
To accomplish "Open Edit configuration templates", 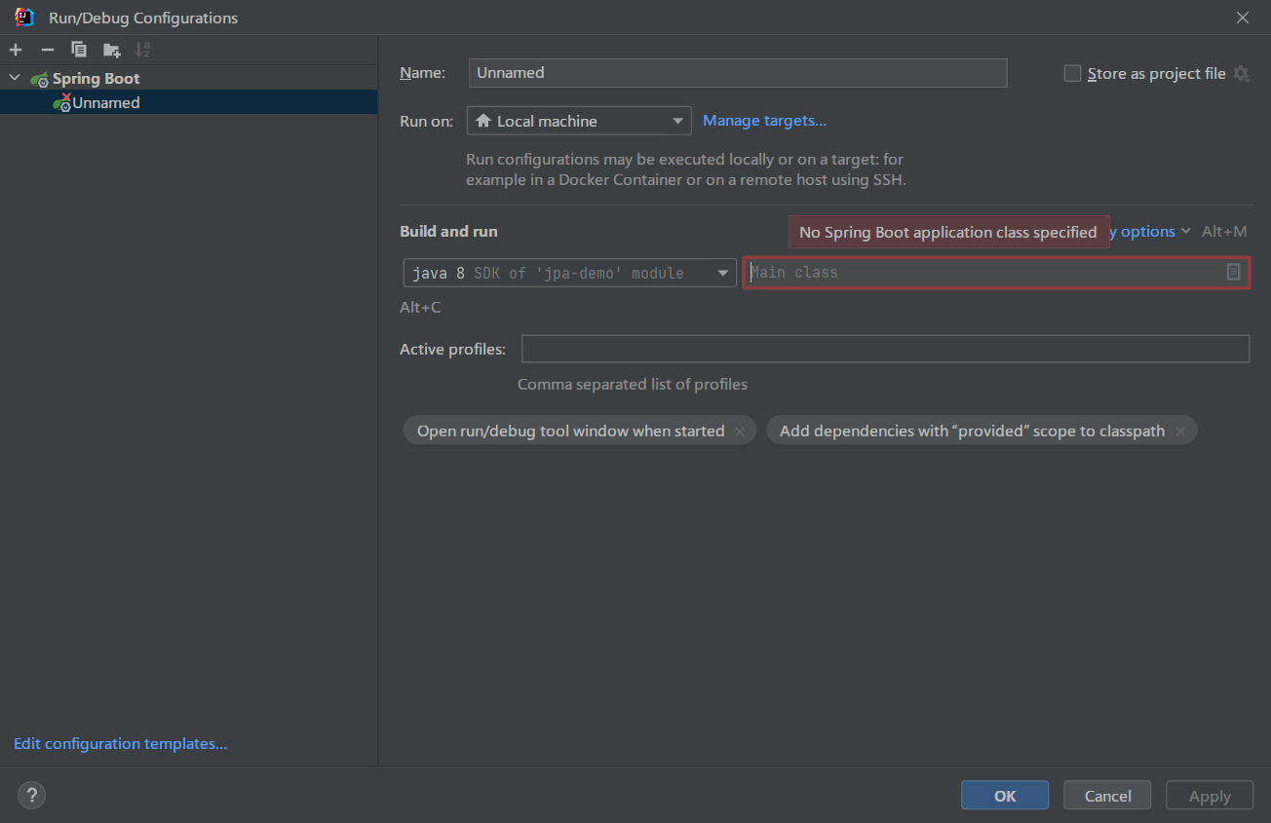I will 120,744.
